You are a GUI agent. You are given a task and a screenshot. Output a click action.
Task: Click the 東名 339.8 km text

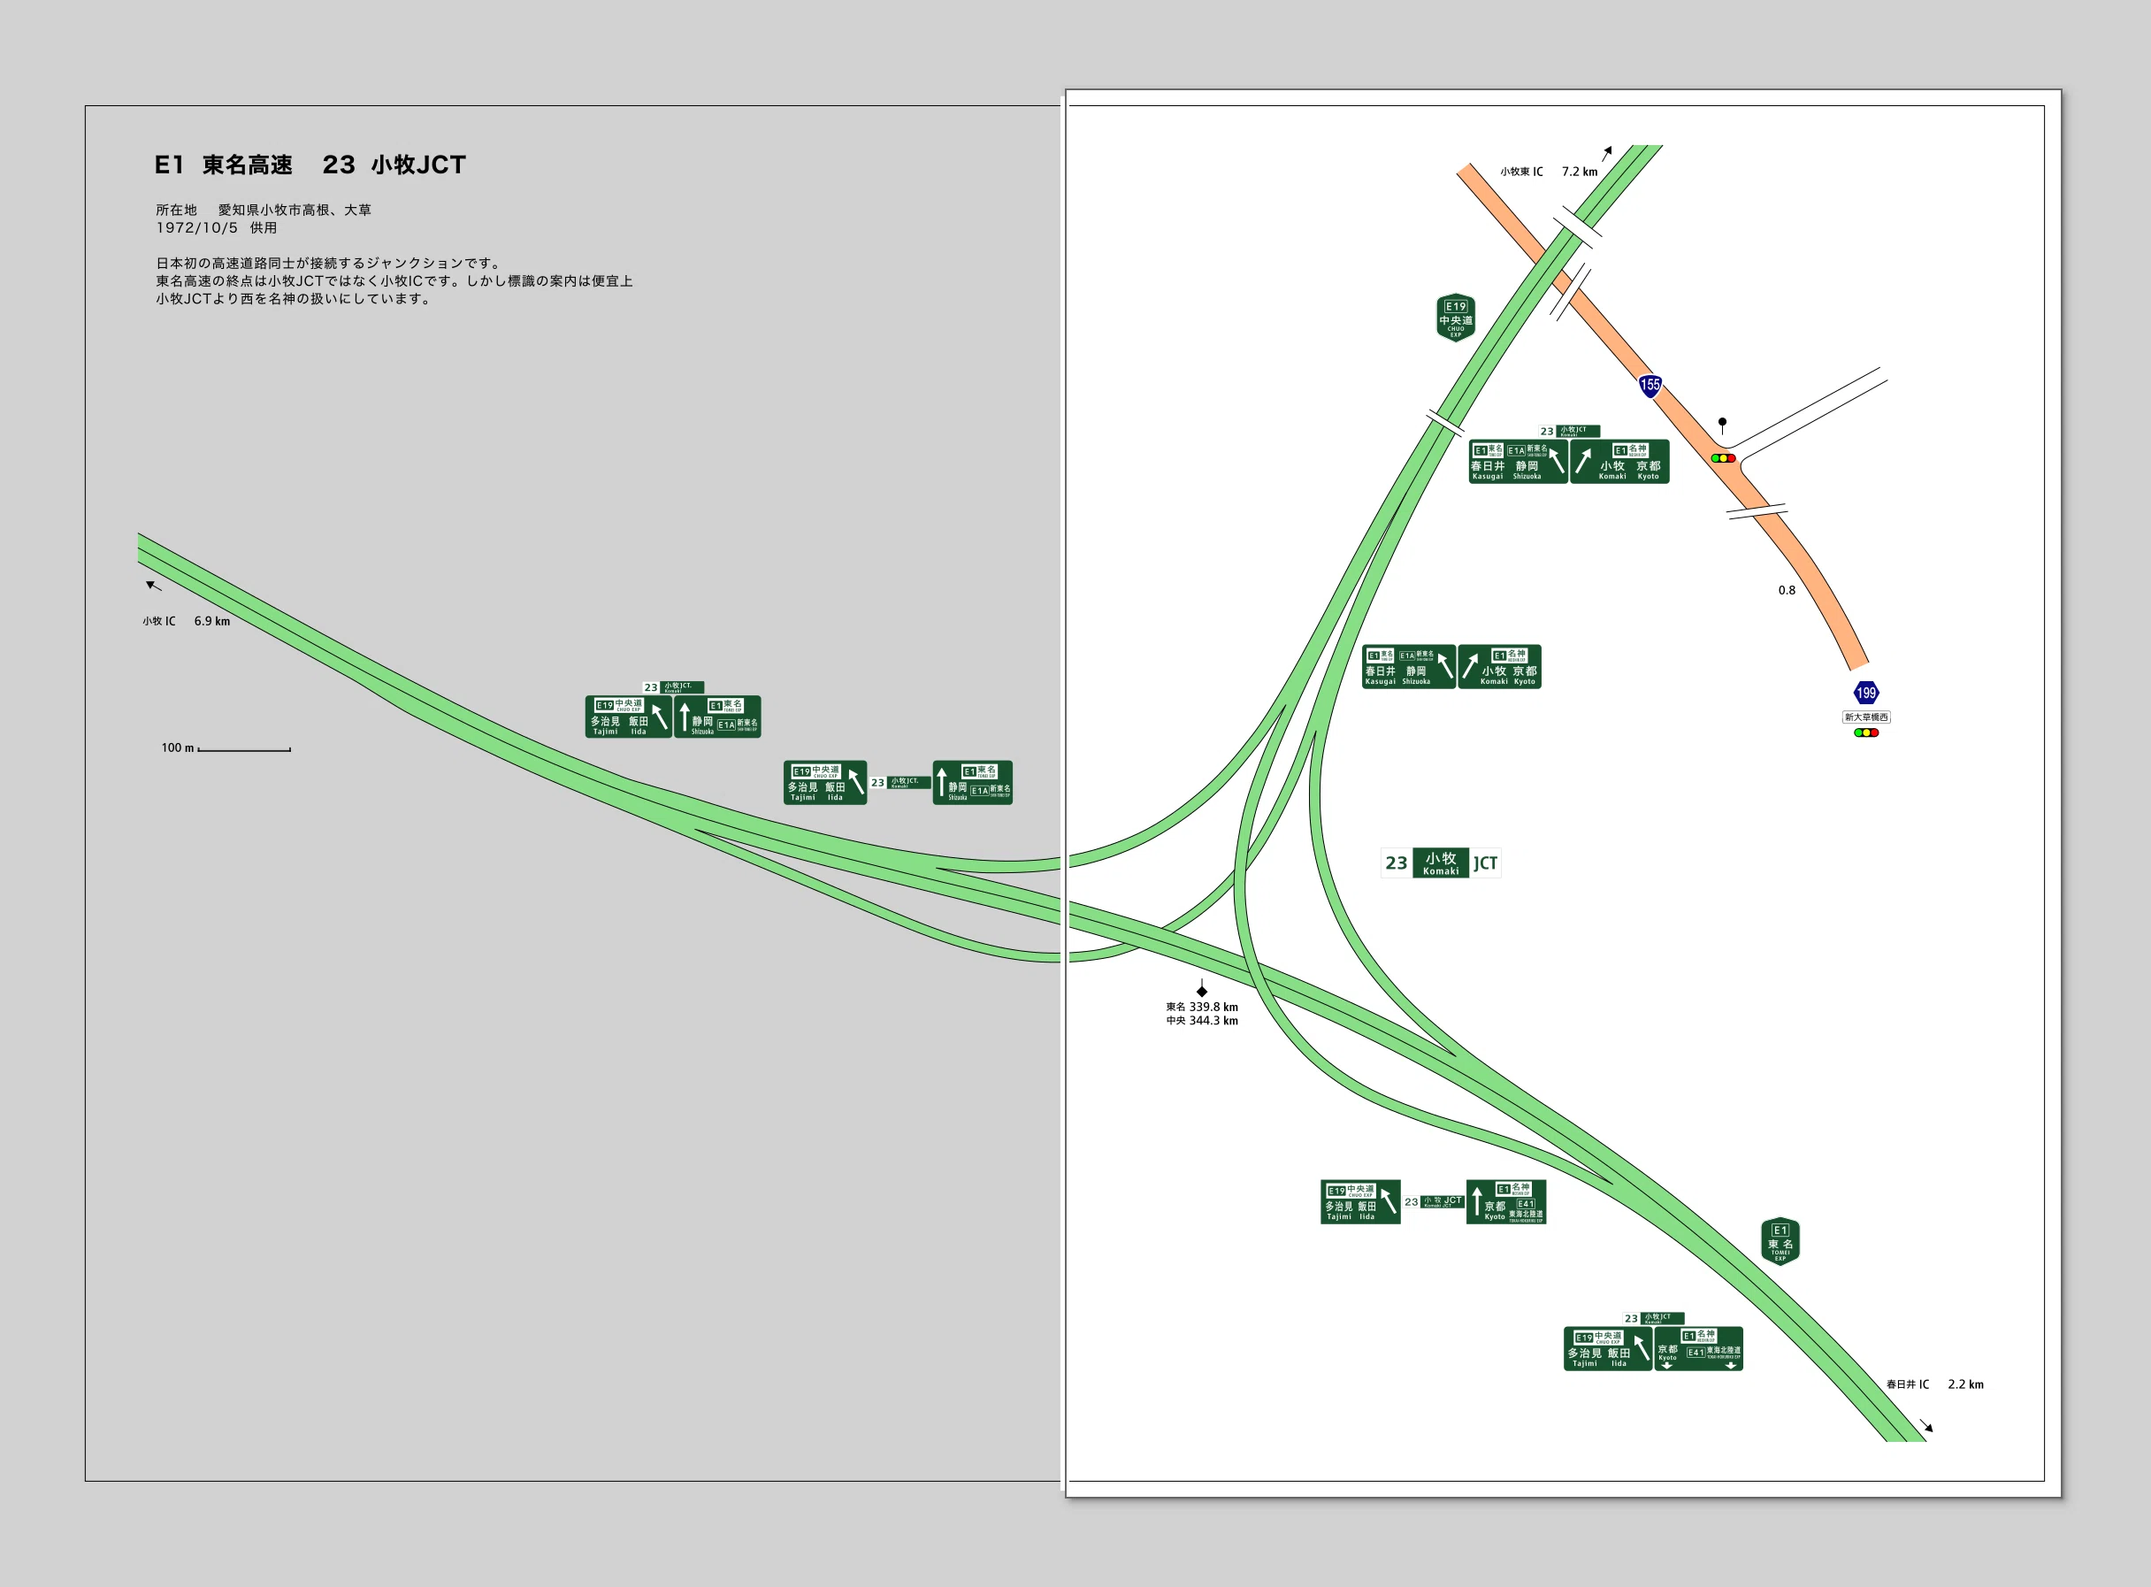pyautogui.click(x=1201, y=1007)
